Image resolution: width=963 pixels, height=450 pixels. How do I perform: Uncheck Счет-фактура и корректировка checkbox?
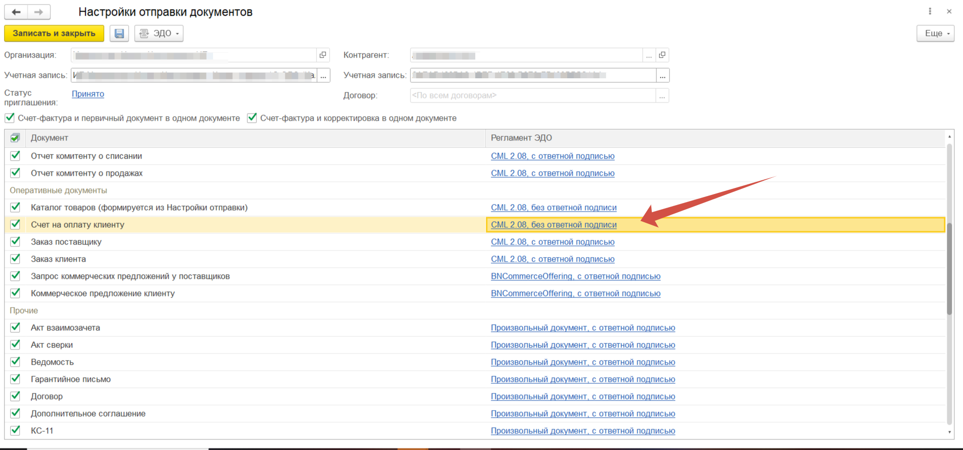pyautogui.click(x=252, y=118)
